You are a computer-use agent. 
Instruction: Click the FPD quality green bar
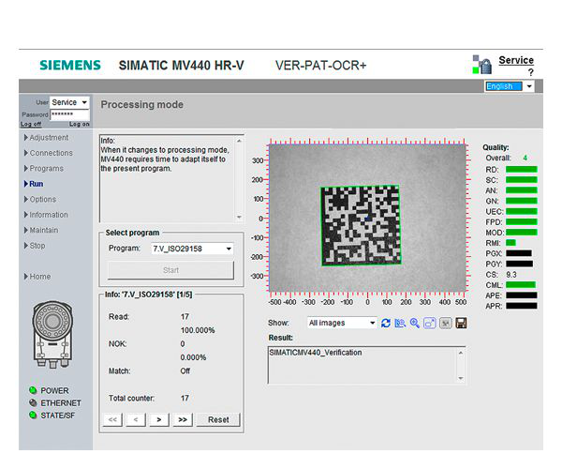point(522,221)
